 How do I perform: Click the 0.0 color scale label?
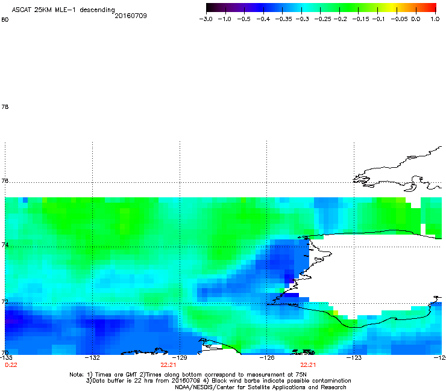click(416, 19)
